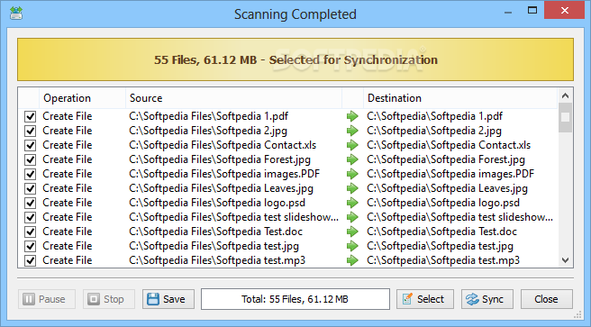Deselect the Softpedia Test.doc checkbox

30,232
